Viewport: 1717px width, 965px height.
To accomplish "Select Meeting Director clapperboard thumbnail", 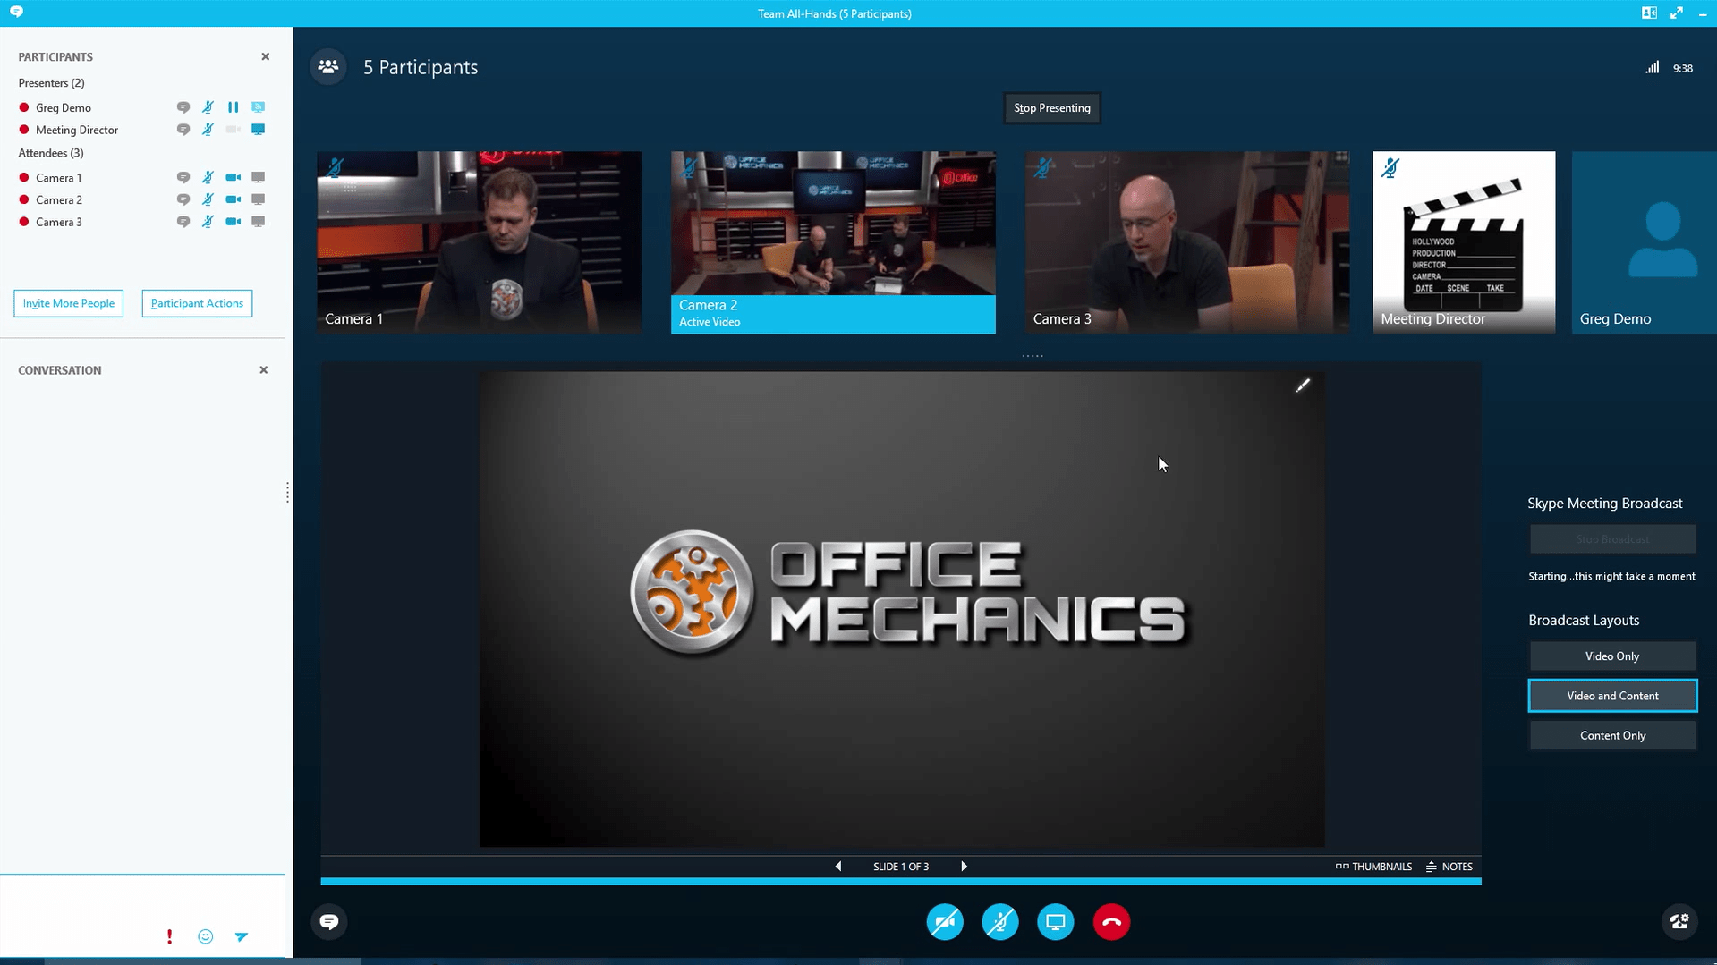I will pos(1464,242).
